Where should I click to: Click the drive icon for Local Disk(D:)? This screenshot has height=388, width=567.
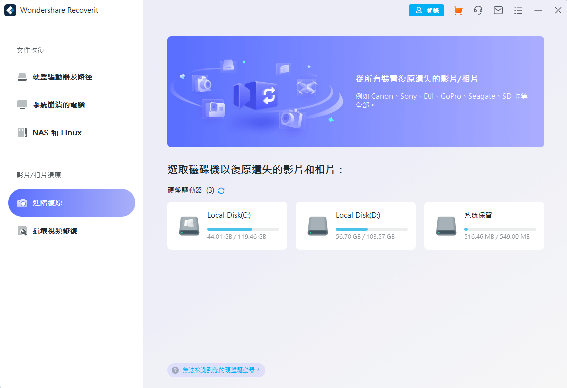[x=318, y=226]
